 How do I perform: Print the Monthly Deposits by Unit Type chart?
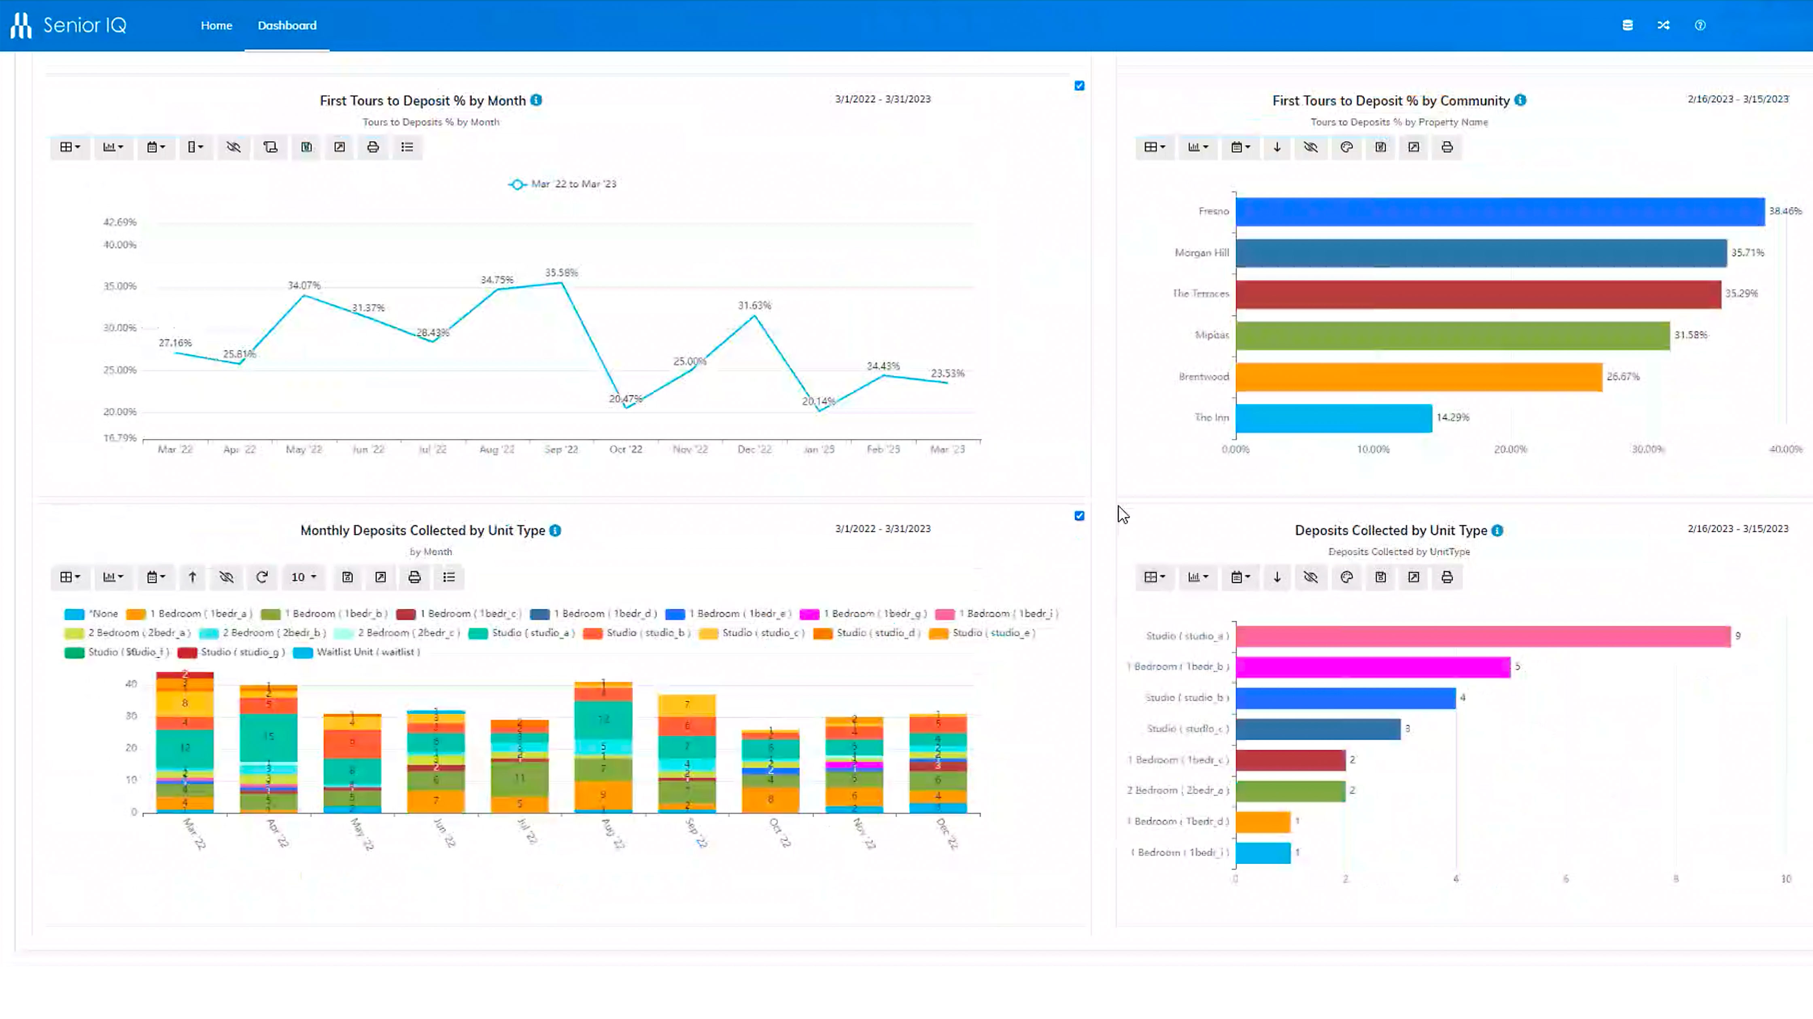(414, 577)
